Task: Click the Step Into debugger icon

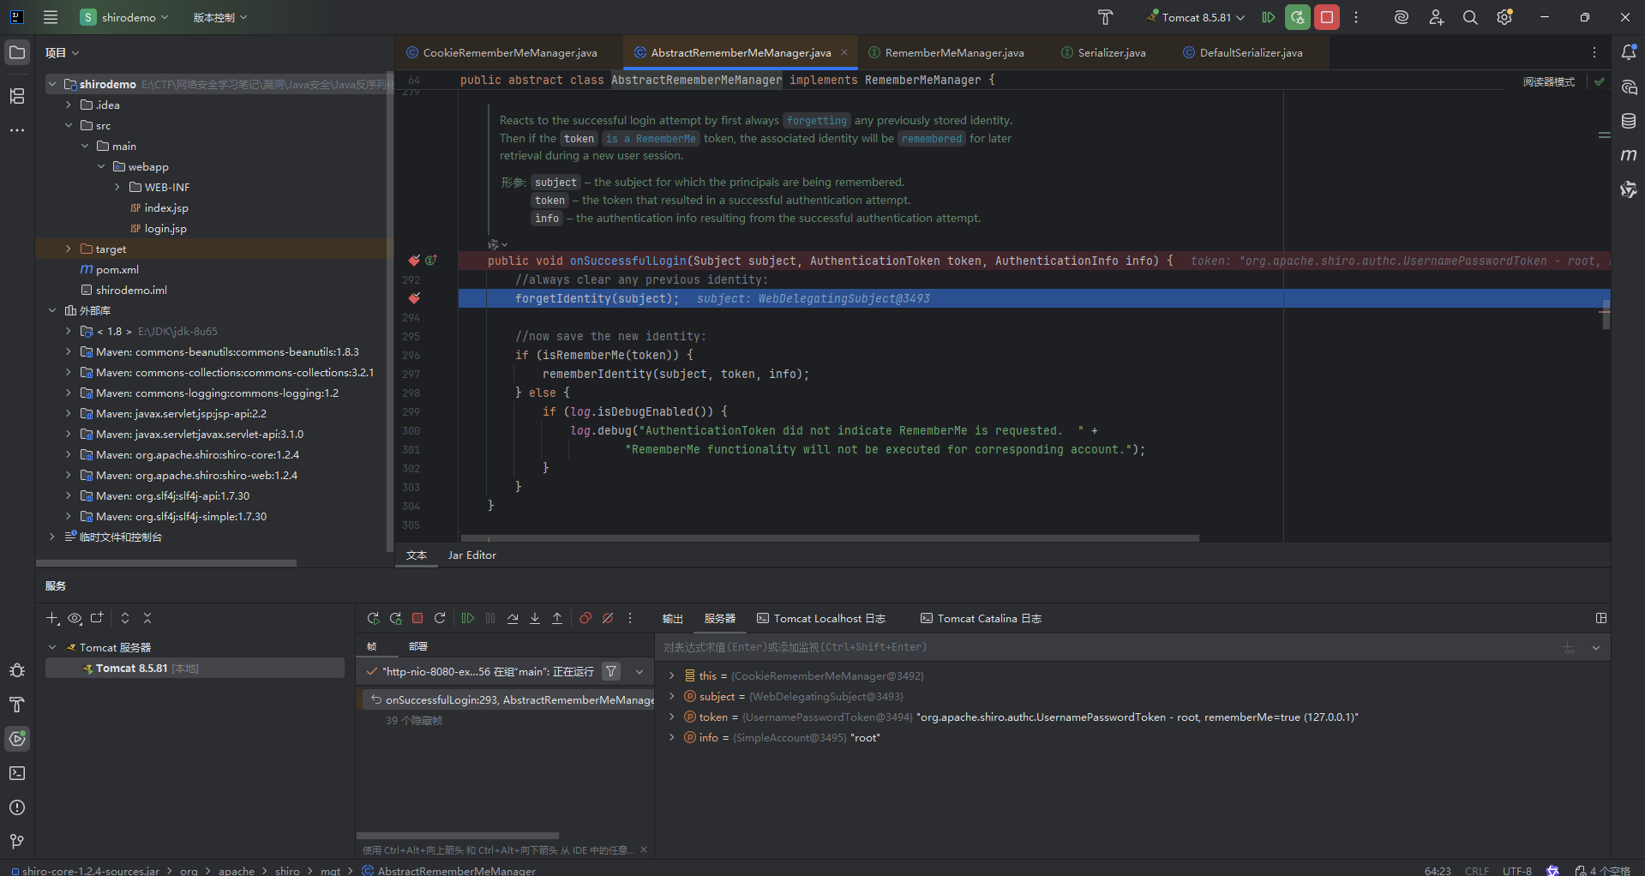Action: coord(535,618)
